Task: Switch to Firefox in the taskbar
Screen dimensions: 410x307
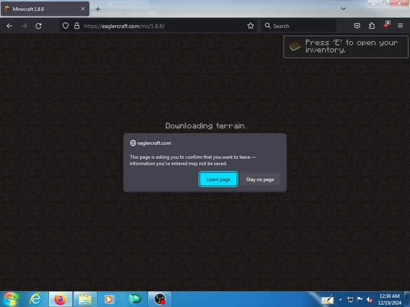Action: (60, 299)
